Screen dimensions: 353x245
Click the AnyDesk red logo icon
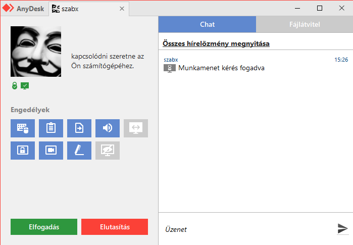[8, 8]
